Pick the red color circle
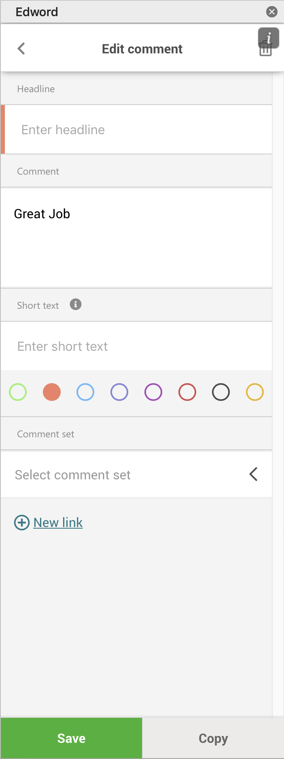284x759 pixels. 187,392
